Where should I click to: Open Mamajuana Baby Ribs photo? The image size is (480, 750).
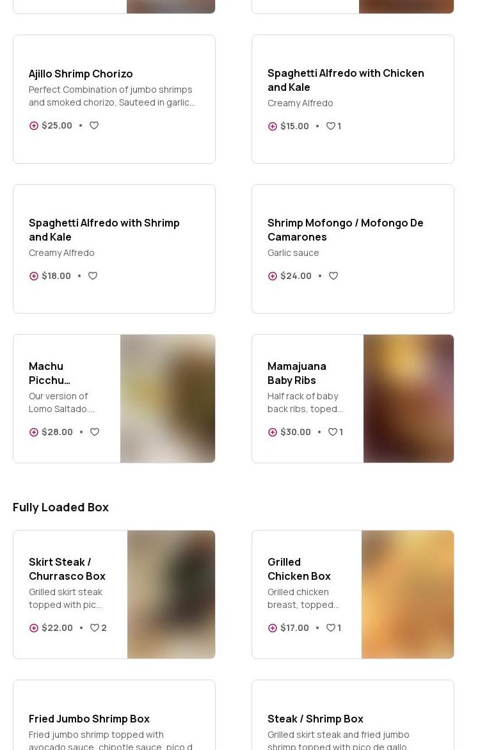coord(408,399)
